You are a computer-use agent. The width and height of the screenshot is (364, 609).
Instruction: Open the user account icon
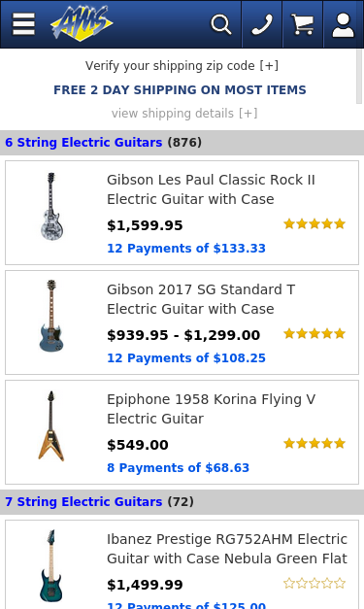[344, 24]
